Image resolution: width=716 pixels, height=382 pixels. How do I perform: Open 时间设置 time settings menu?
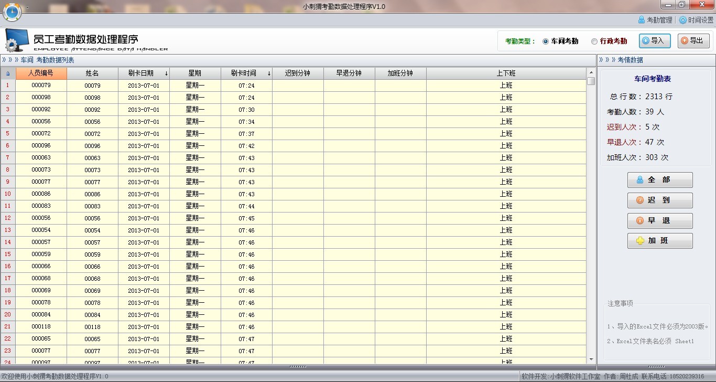point(696,20)
